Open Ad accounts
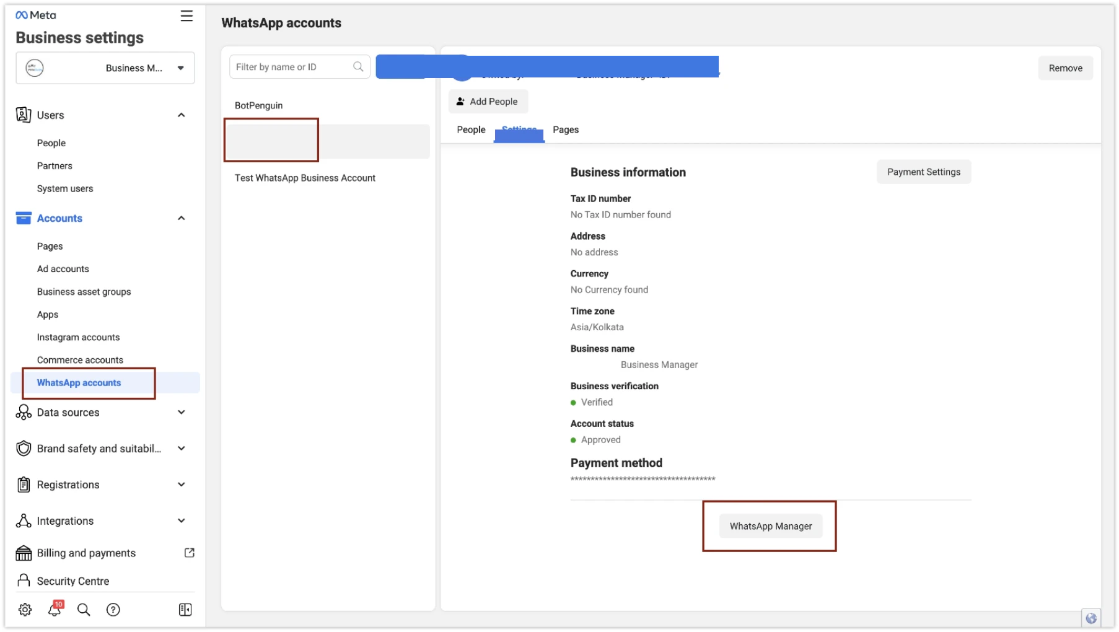The width and height of the screenshot is (1119, 632). [63, 269]
